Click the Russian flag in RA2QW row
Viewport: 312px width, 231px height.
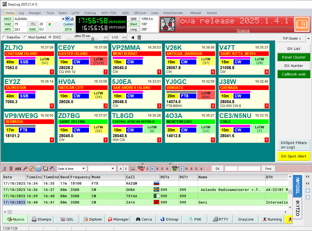156,183
